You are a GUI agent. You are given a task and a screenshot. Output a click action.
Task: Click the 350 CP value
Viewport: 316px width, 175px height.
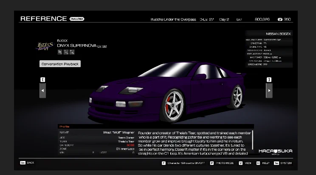tap(287, 20)
